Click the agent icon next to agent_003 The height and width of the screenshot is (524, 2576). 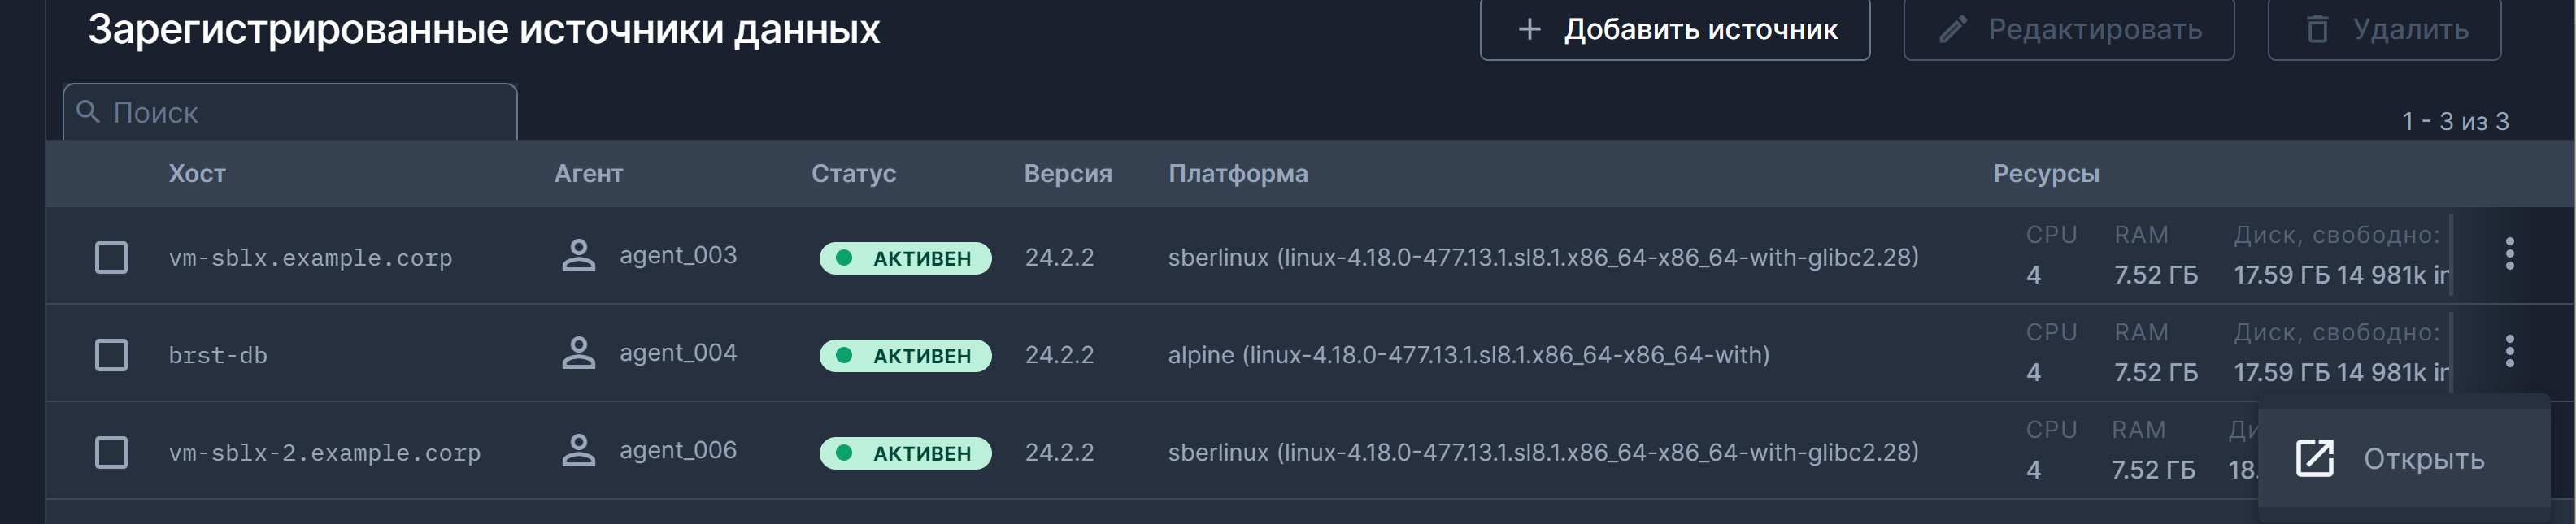pyautogui.click(x=577, y=257)
